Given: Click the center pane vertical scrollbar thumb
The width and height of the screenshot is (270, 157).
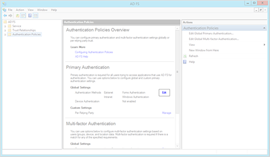Looking at the screenshot, I should tap(177, 72).
